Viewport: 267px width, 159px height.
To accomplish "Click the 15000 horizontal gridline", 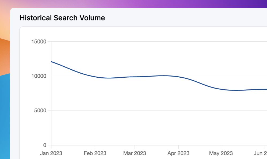I will pyautogui.click(x=161, y=42).
